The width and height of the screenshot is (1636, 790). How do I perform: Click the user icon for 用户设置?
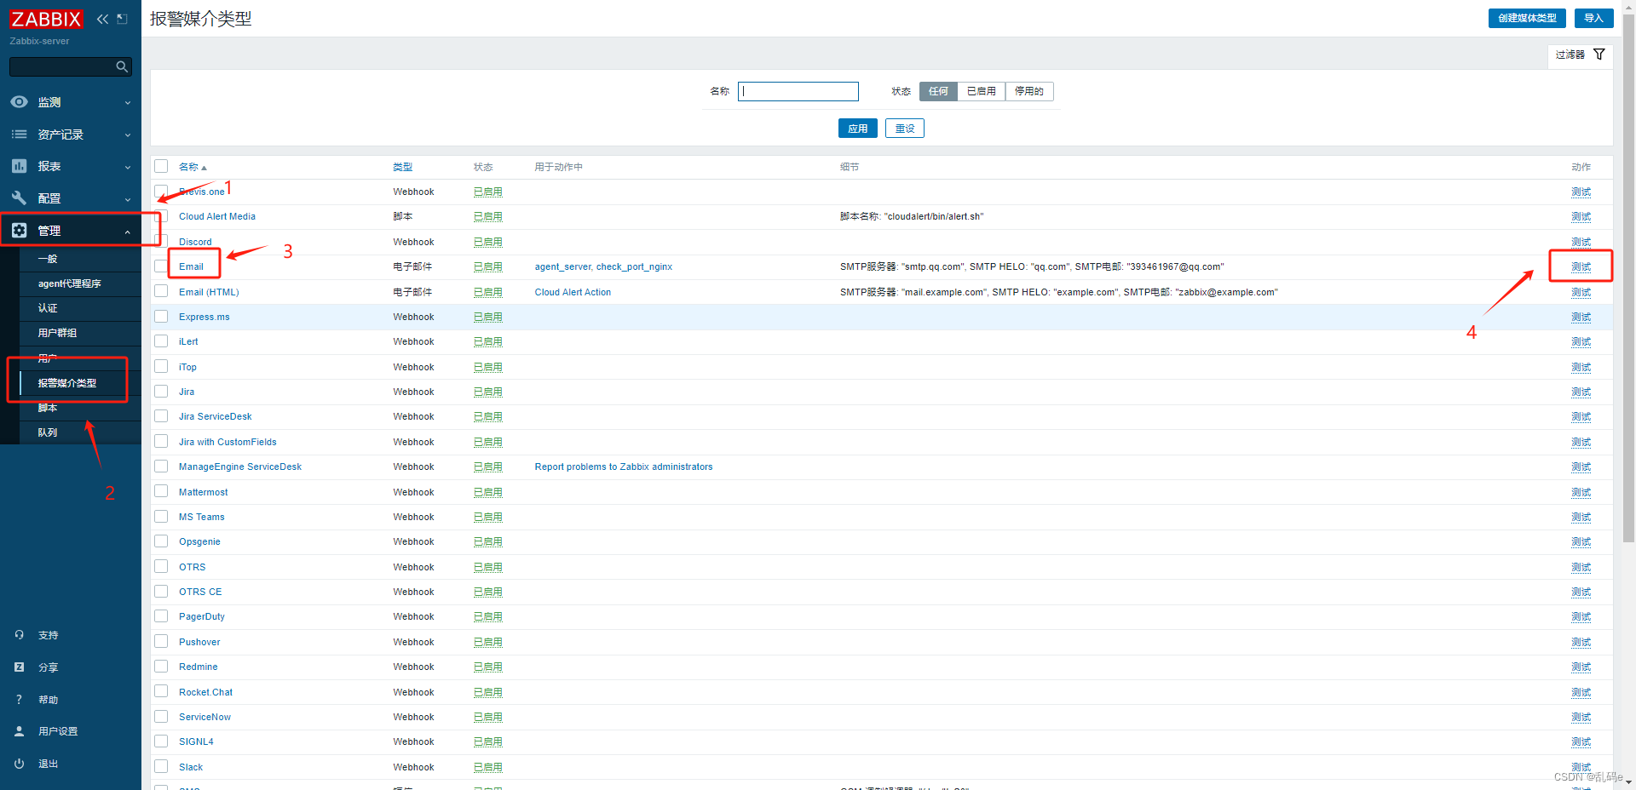click(19, 731)
